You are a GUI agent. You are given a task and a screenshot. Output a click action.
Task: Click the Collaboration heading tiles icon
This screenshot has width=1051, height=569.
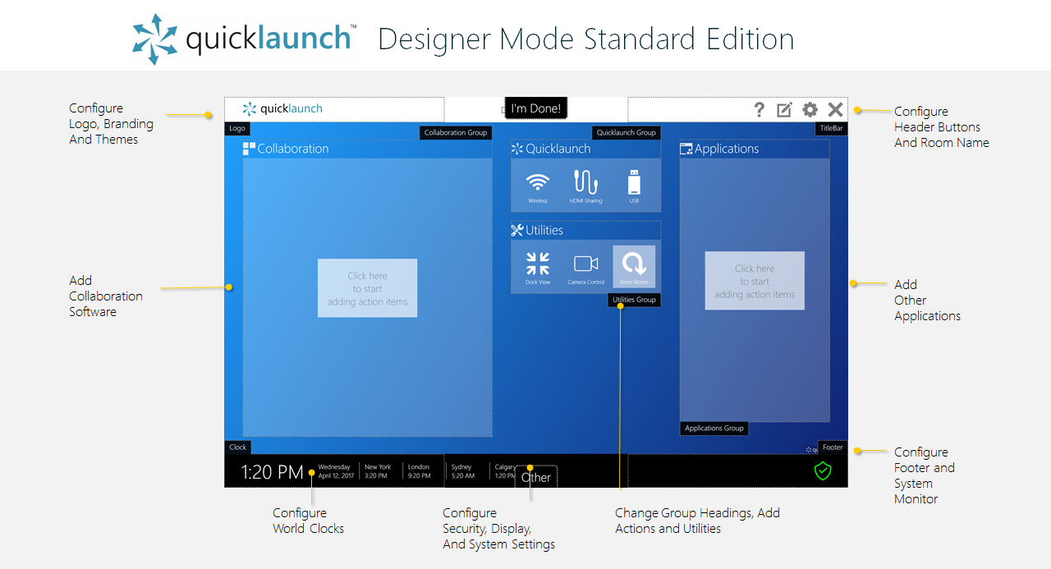(249, 149)
